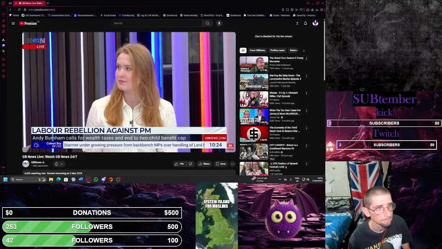Click the magnifier search button
The image size is (442, 249).
tap(208, 23)
